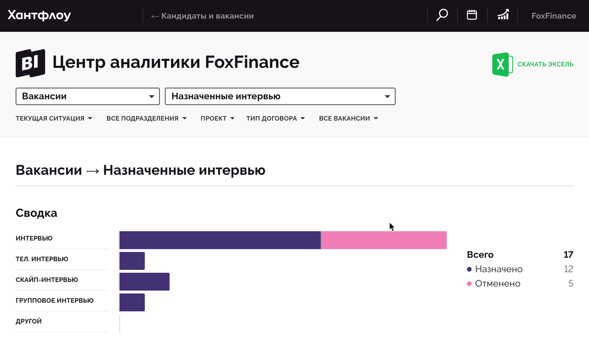Expand the Проект filter
Viewport: 589px width, 355px height.
[x=217, y=118]
